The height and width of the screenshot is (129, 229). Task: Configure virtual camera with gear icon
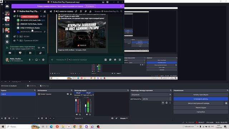[226, 103]
